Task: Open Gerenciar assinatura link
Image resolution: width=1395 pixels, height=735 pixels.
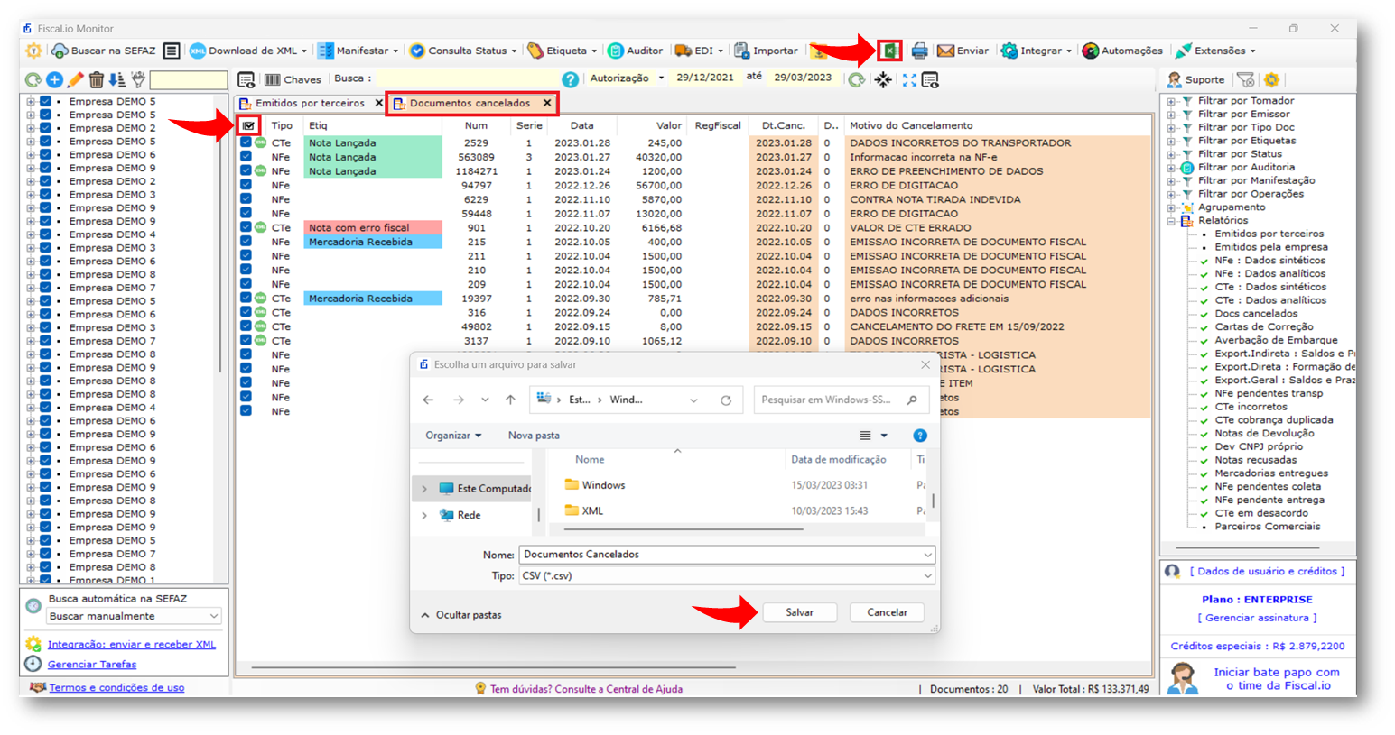Action: [x=1257, y=618]
